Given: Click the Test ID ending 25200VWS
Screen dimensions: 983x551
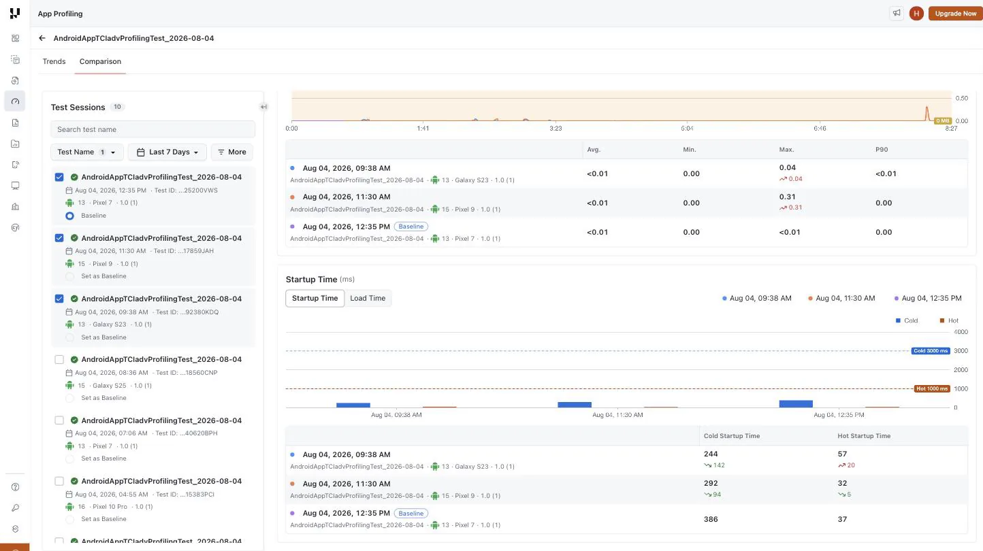Looking at the screenshot, I should [185, 190].
